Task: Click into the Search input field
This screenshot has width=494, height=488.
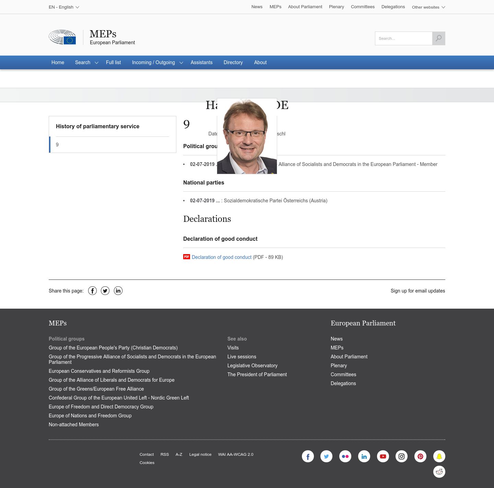Action: click(403, 38)
